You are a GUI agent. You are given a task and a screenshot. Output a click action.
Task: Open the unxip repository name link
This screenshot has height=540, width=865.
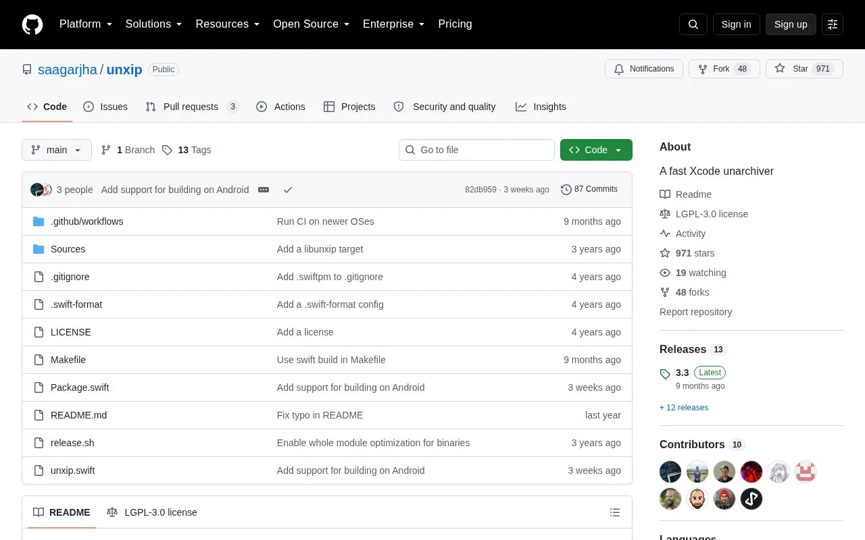point(124,70)
